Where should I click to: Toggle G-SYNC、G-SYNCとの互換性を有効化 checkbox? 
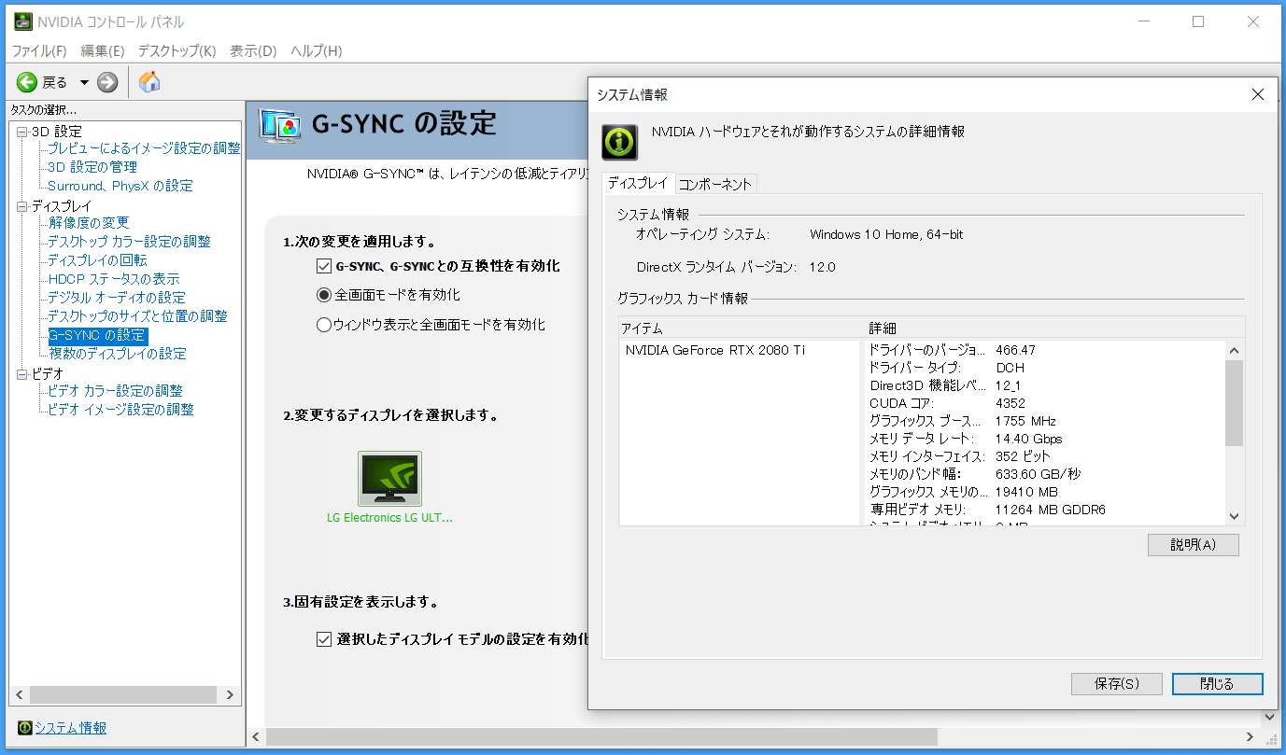[x=324, y=266]
